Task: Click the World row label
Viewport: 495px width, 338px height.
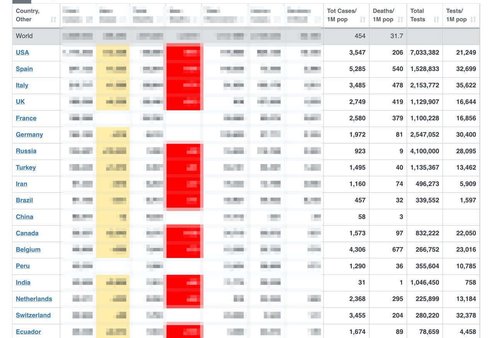Action: tap(24, 36)
